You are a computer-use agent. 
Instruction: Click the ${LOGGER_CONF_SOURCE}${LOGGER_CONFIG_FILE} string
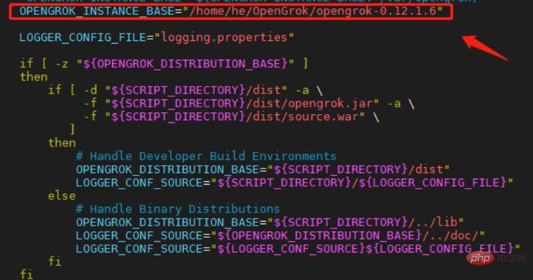point(365,249)
